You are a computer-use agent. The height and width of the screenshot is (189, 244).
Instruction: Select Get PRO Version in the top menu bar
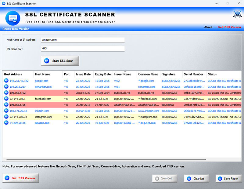point(229,27)
